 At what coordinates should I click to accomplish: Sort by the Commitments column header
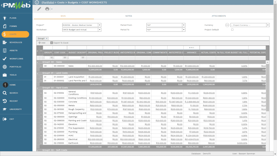pos(160,53)
